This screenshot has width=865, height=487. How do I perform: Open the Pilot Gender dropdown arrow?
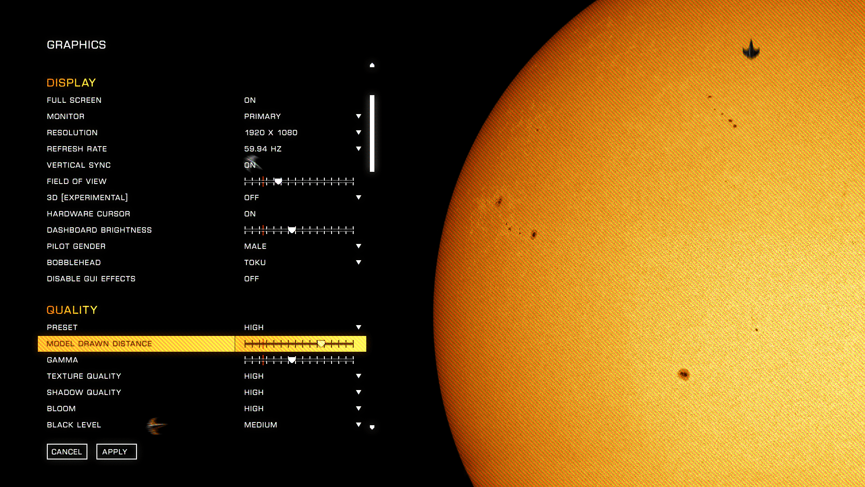point(359,246)
